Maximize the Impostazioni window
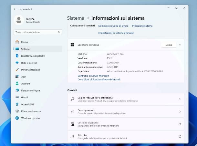Viewport: 197px width, 146px height. [176, 8]
